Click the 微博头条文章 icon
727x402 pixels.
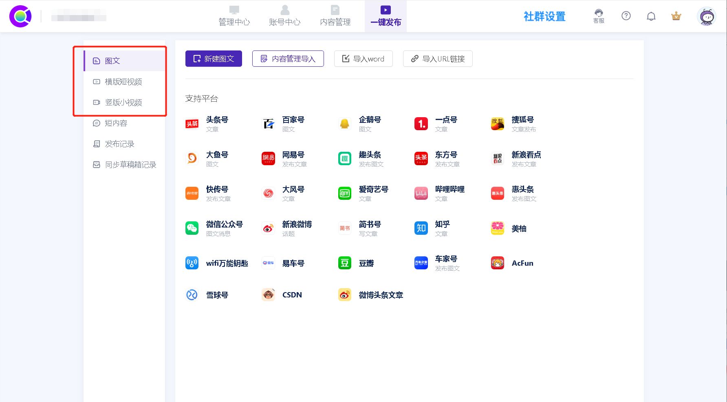pyautogui.click(x=345, y=295)
